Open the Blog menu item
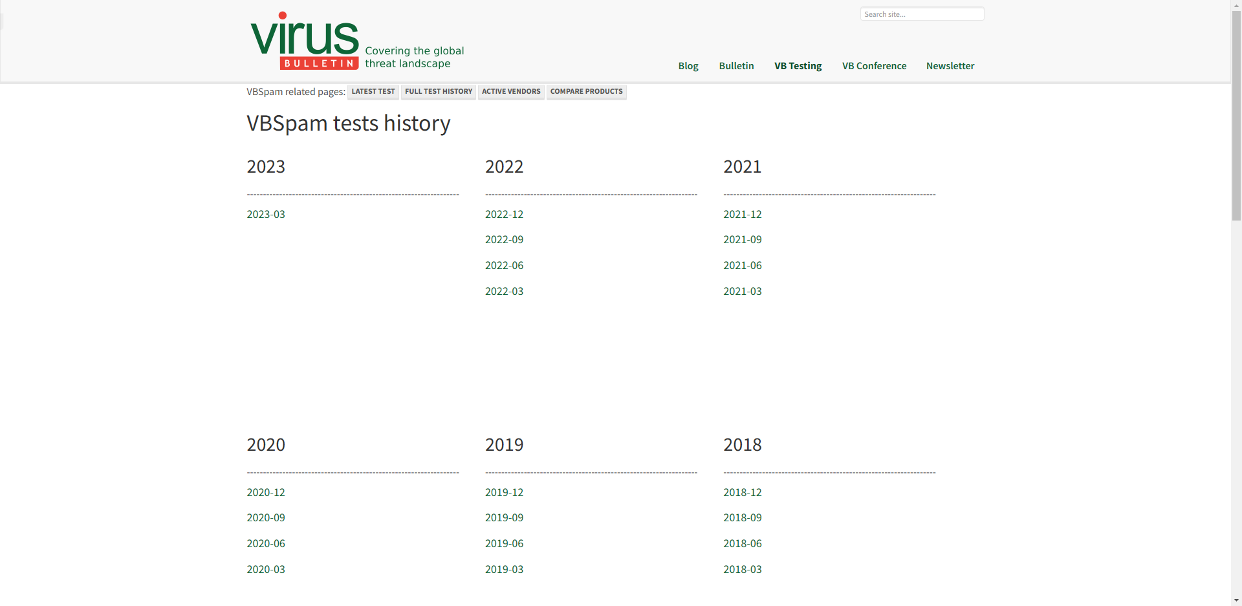Screen dimensions: 1242x606 (688, 66)
